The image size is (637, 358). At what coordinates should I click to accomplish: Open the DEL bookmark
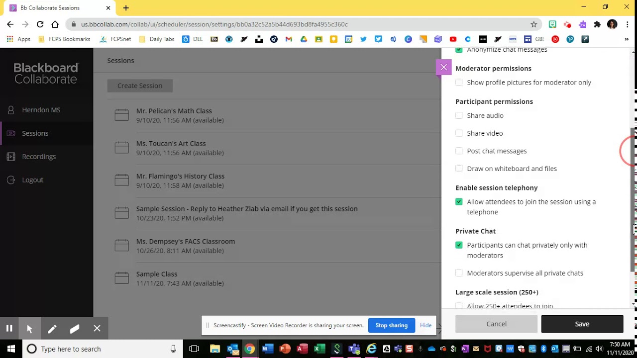click(193, 39)
